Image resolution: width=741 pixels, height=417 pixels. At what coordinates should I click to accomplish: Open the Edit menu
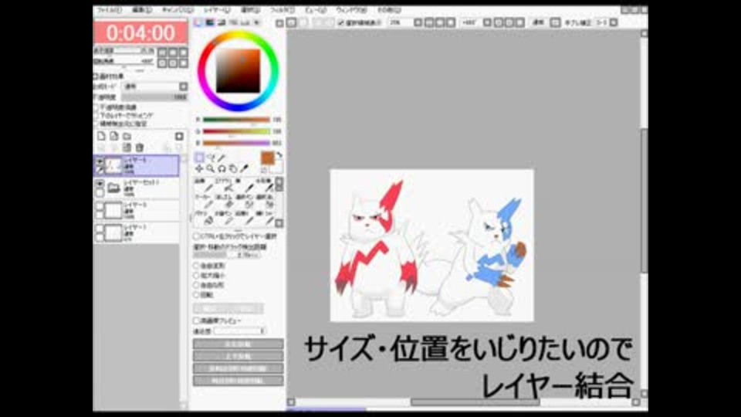[x=142, y=10]
